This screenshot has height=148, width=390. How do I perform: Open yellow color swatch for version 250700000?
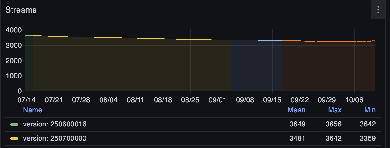pos(14,138)
